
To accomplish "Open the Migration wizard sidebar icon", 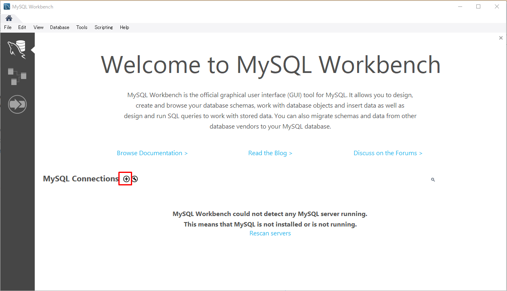I will (17, 104).
